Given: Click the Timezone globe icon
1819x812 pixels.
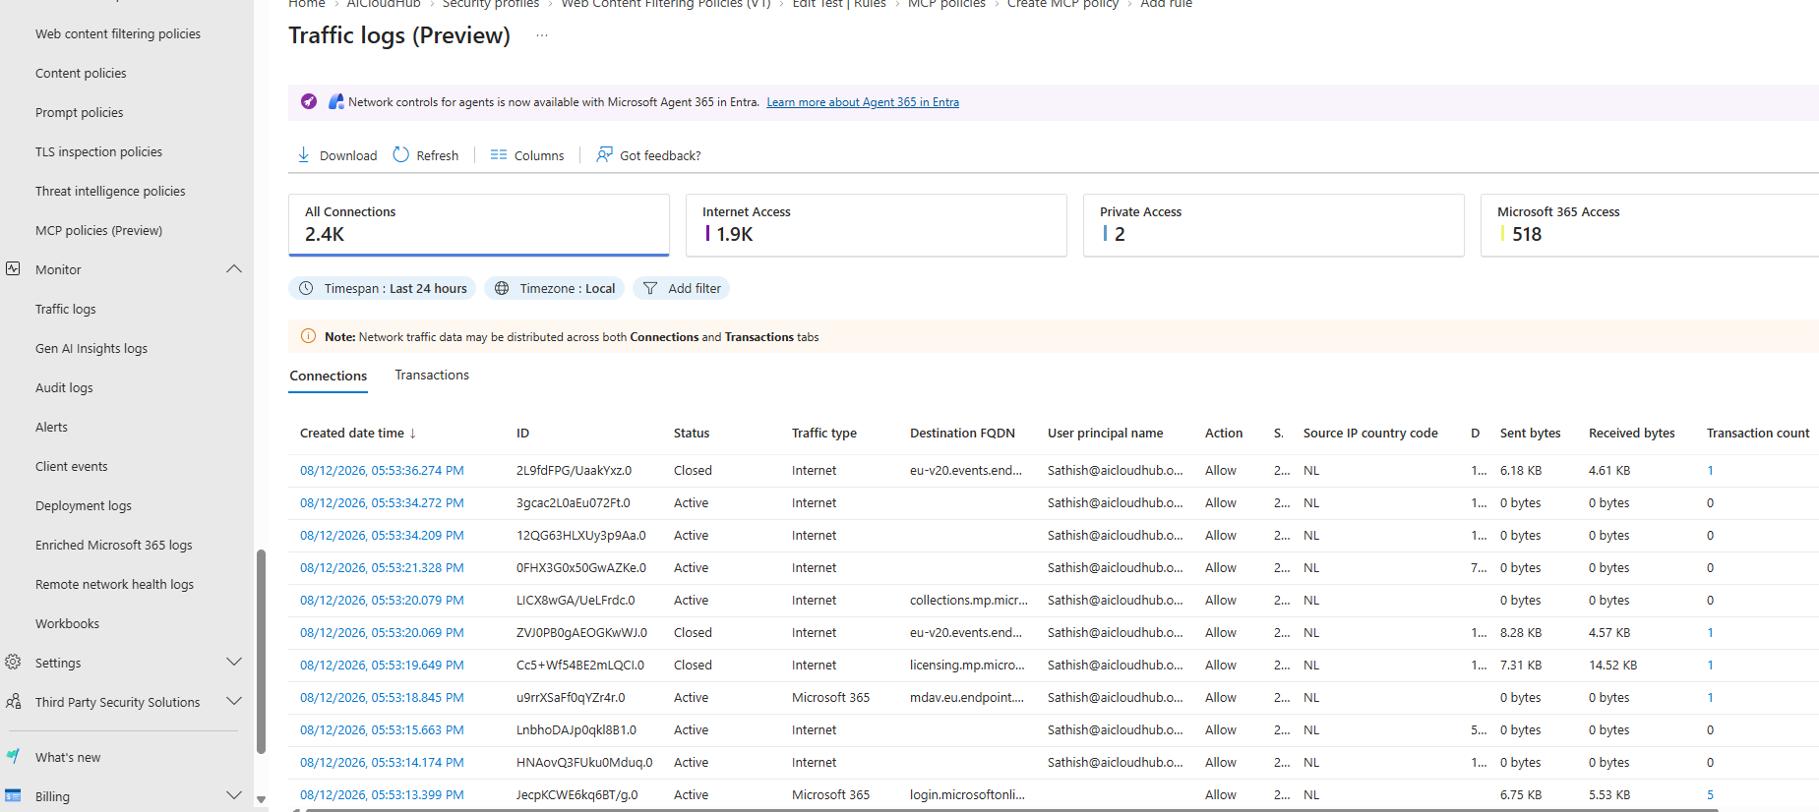Looking at the screenshot, I should coord(502,288).
